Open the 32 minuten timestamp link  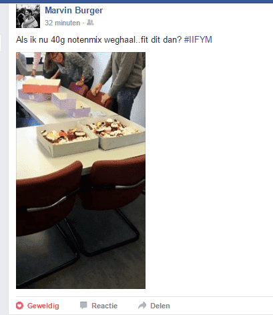point(62,23)
